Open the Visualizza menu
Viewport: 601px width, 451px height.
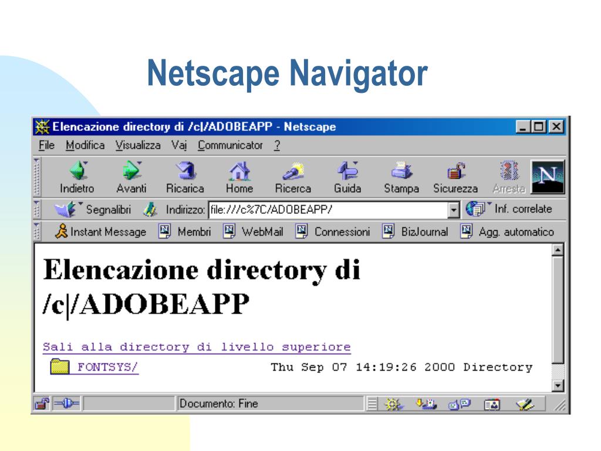point(138,146)
